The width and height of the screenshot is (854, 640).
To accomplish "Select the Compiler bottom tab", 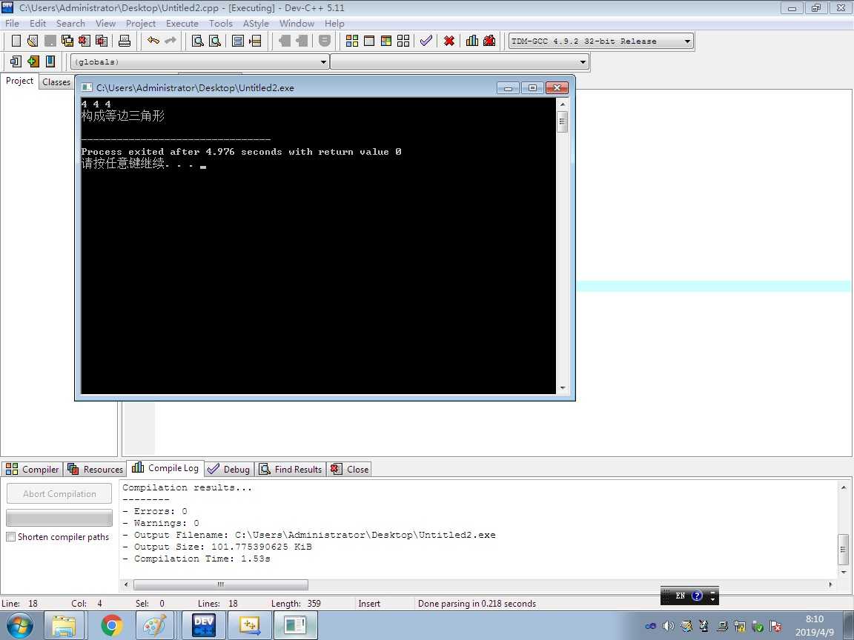I will (32, 469).
